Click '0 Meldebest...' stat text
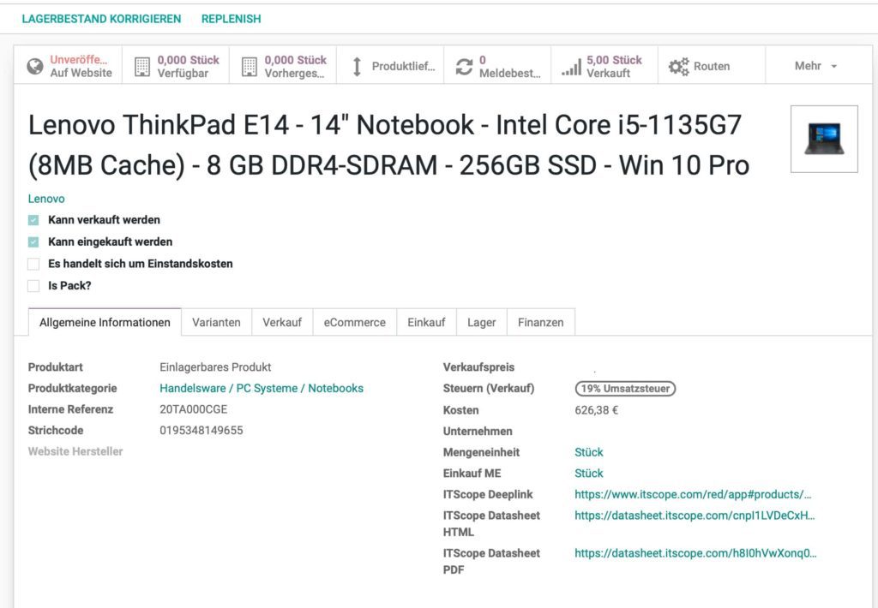 click(x=509, y=66)
